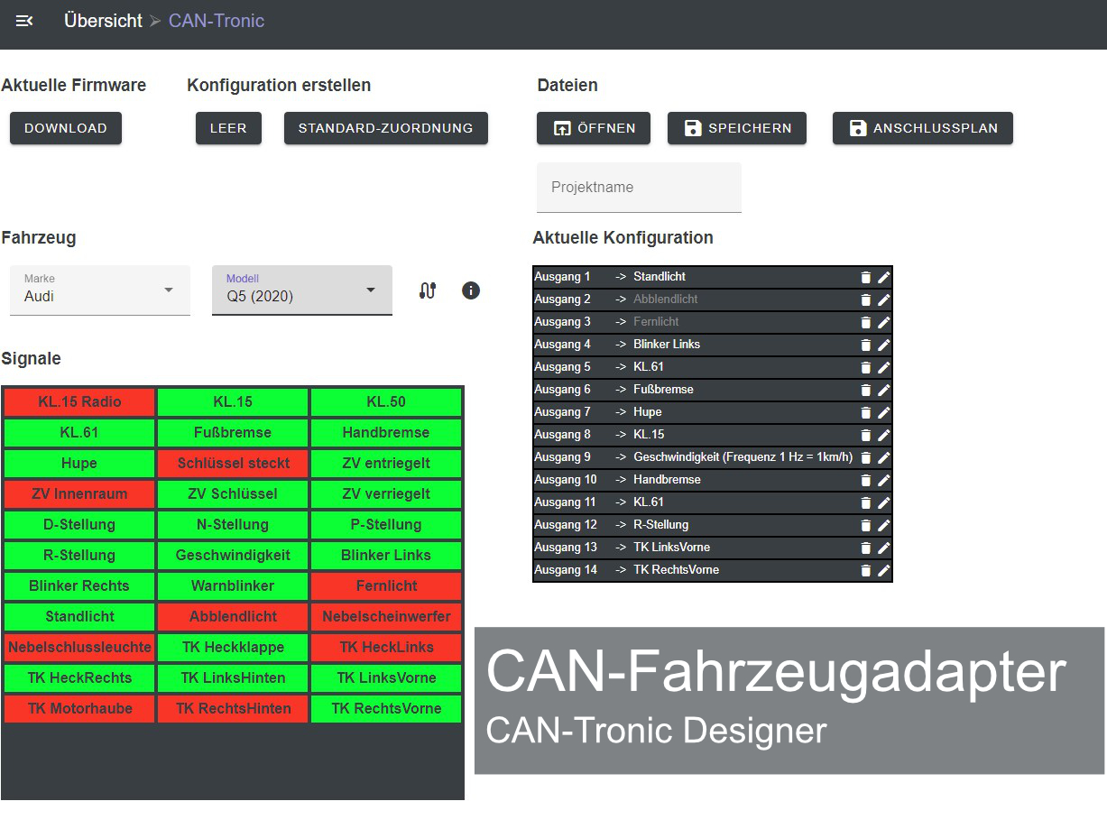
Task: Choose the Geschwindigkeit signal tile
Action: (x=233, y=556)
